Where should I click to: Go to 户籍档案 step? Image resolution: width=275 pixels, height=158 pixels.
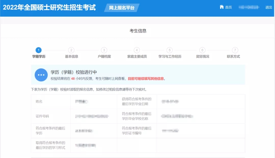[x=104, y=56]
